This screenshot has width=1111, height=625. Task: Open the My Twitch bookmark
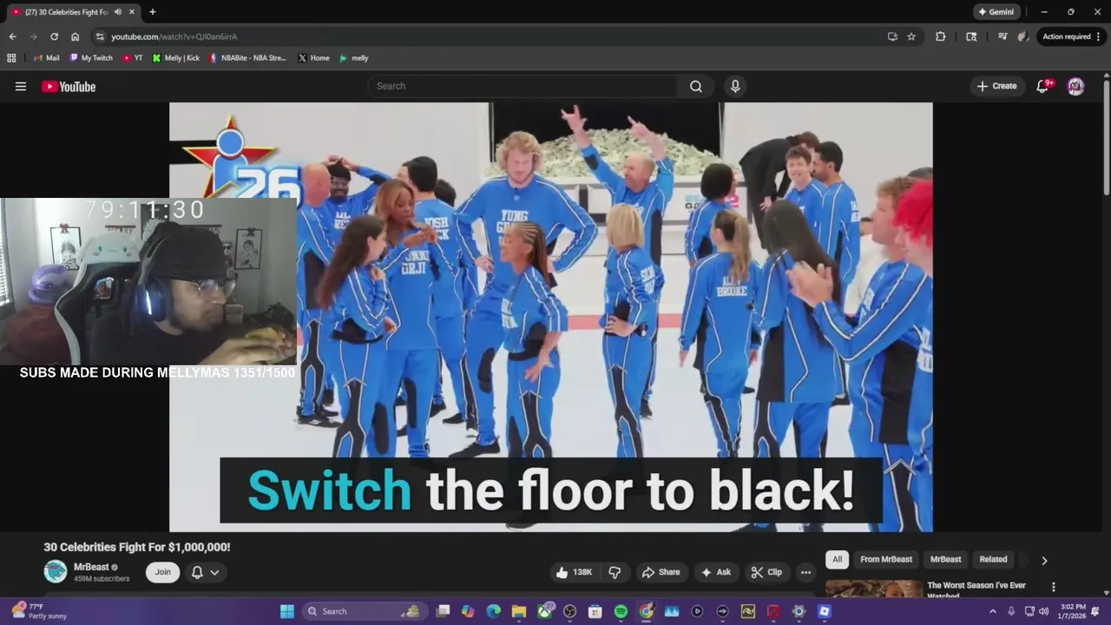90,58
